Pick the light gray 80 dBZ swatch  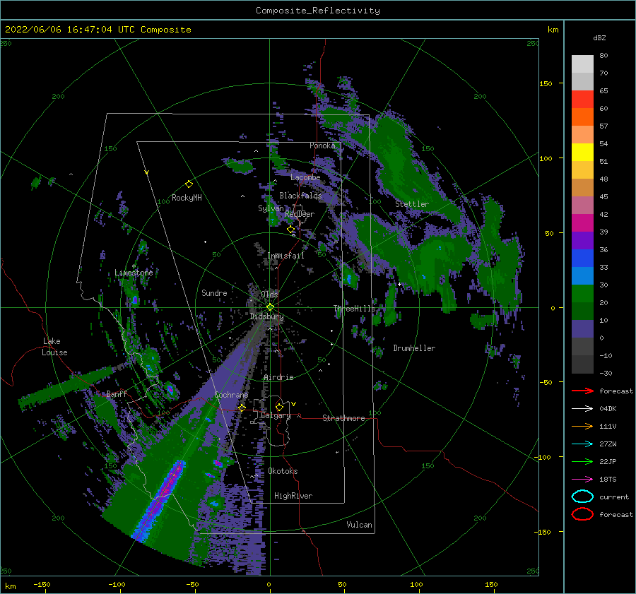(582, 64)
